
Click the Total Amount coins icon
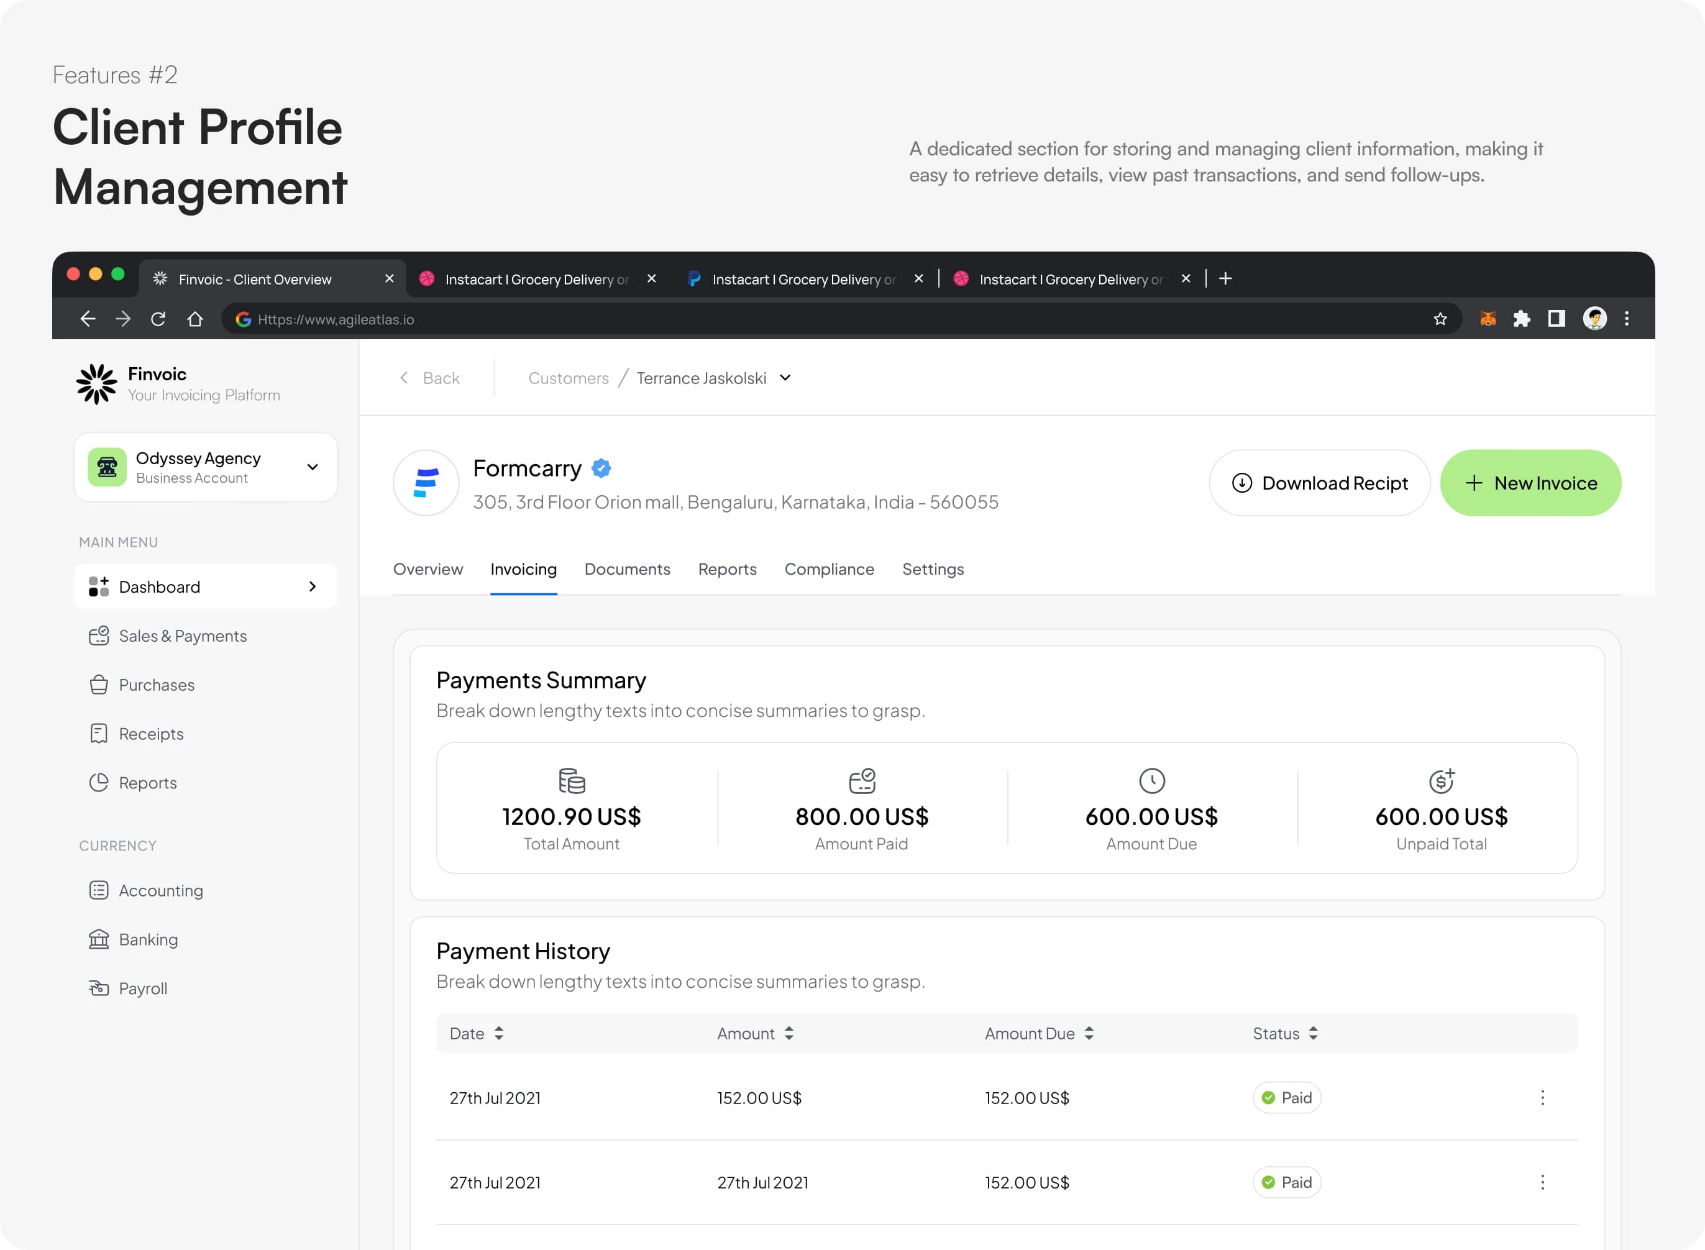572,780
